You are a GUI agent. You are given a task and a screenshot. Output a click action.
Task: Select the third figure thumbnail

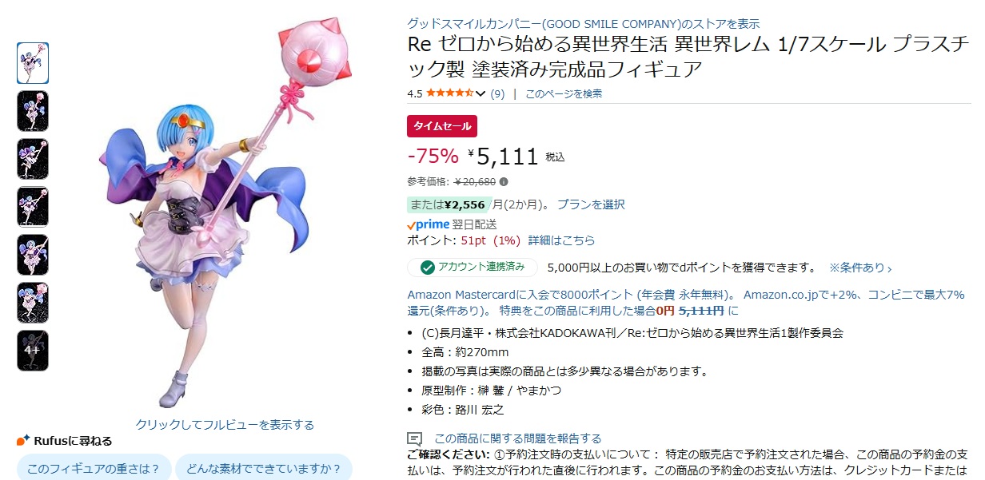tap(33, 159)
